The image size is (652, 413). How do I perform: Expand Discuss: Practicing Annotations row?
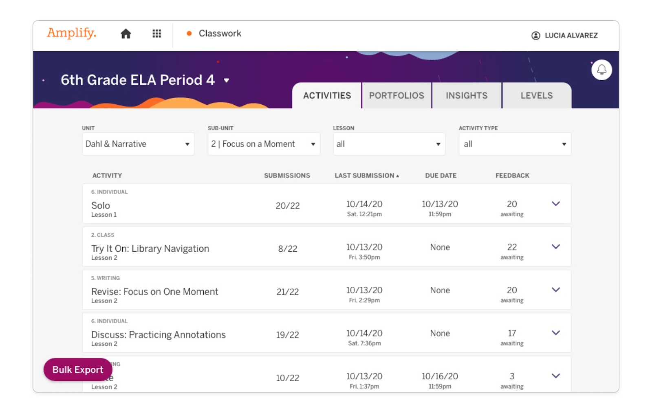click(555, 333)
